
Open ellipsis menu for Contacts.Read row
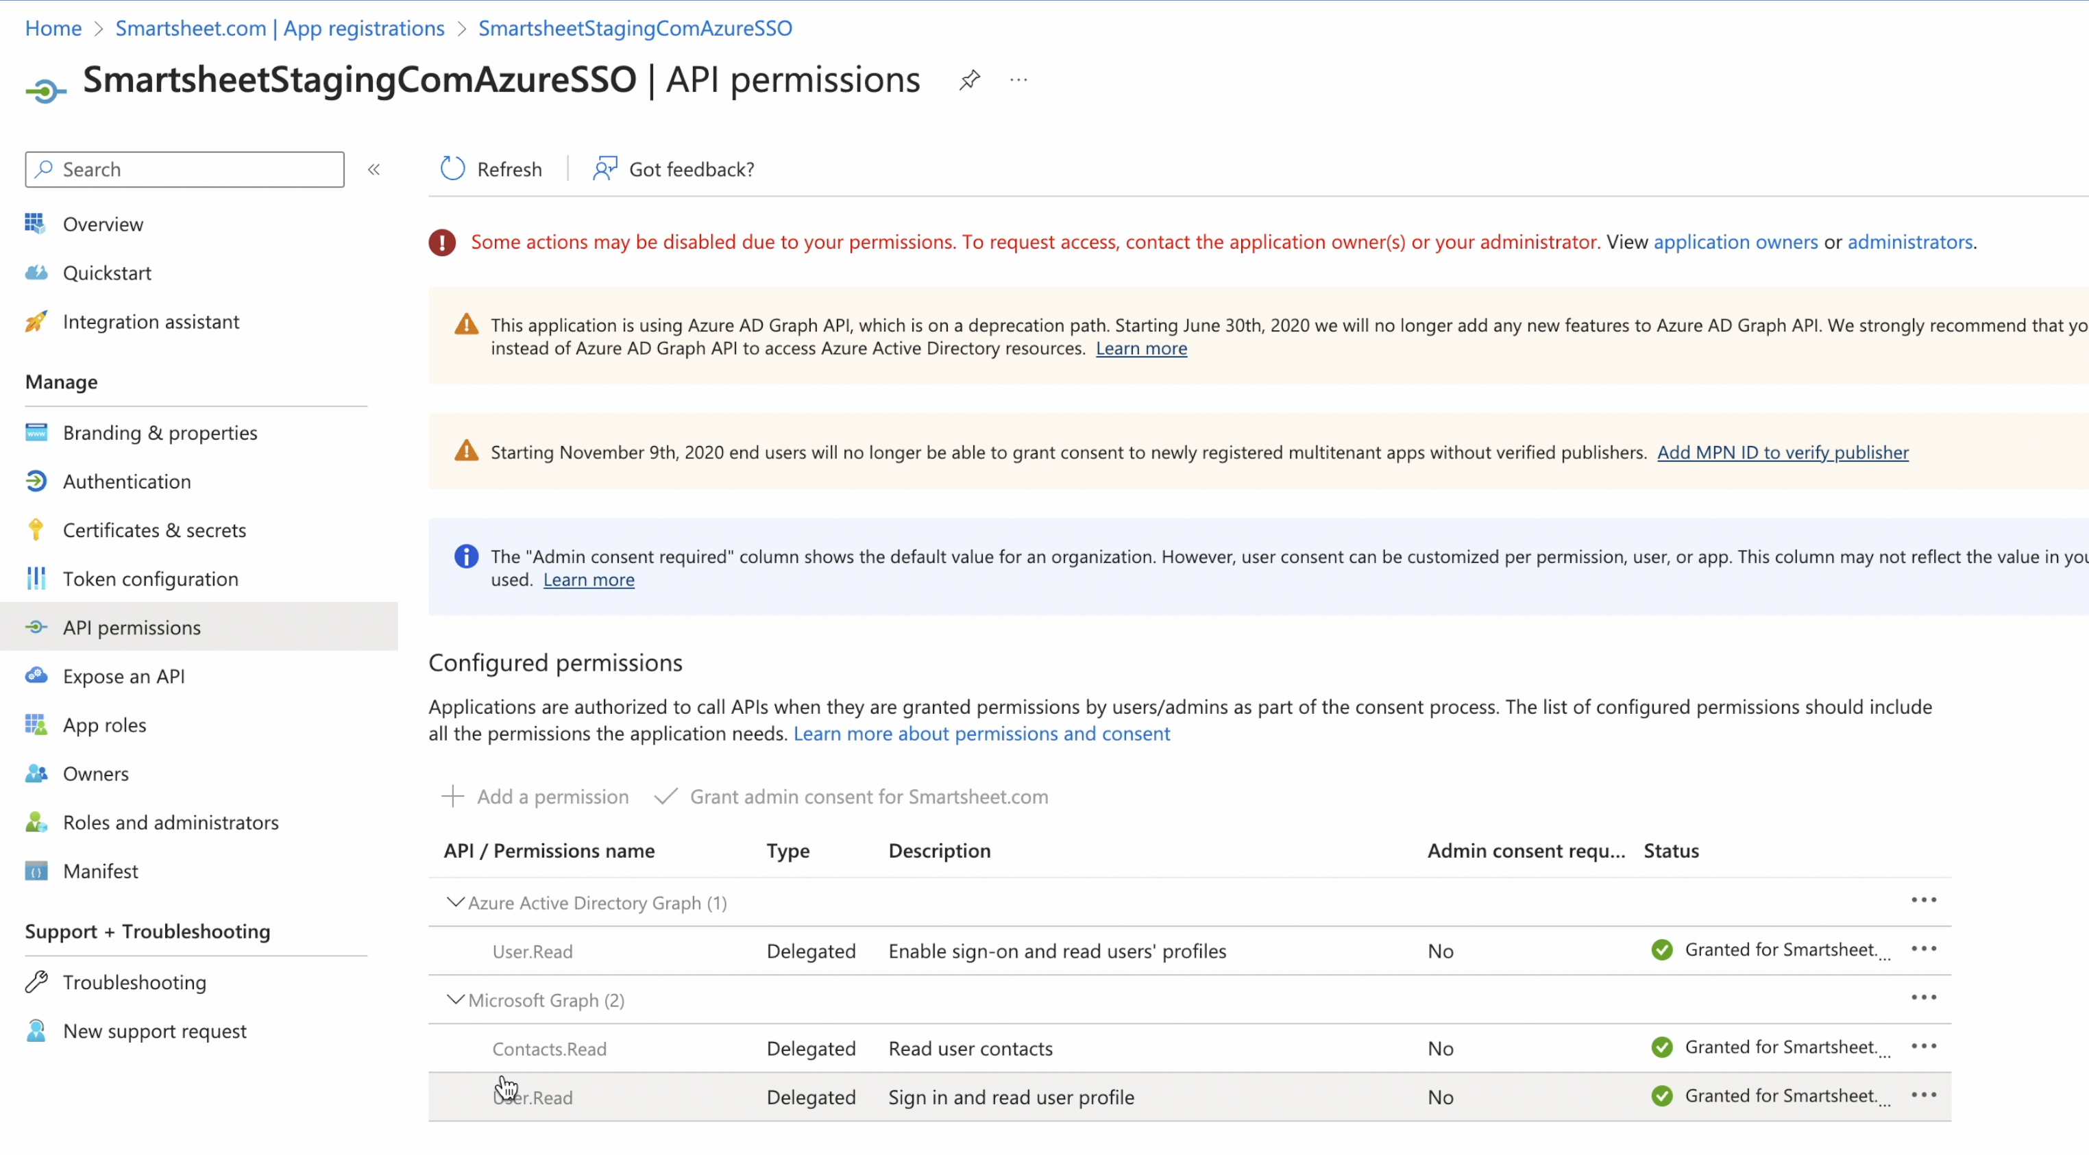coord(1924,1045)
